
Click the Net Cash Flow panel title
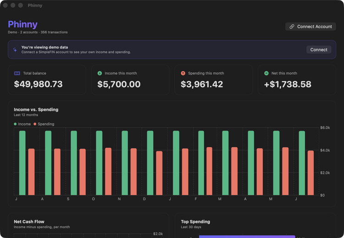pos(29,221)
